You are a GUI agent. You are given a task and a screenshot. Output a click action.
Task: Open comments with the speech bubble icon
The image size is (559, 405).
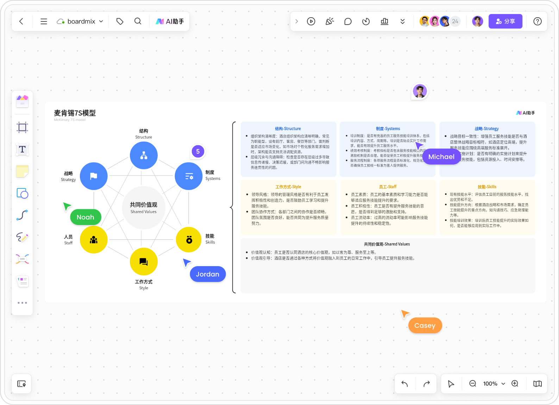coord(348,21)
